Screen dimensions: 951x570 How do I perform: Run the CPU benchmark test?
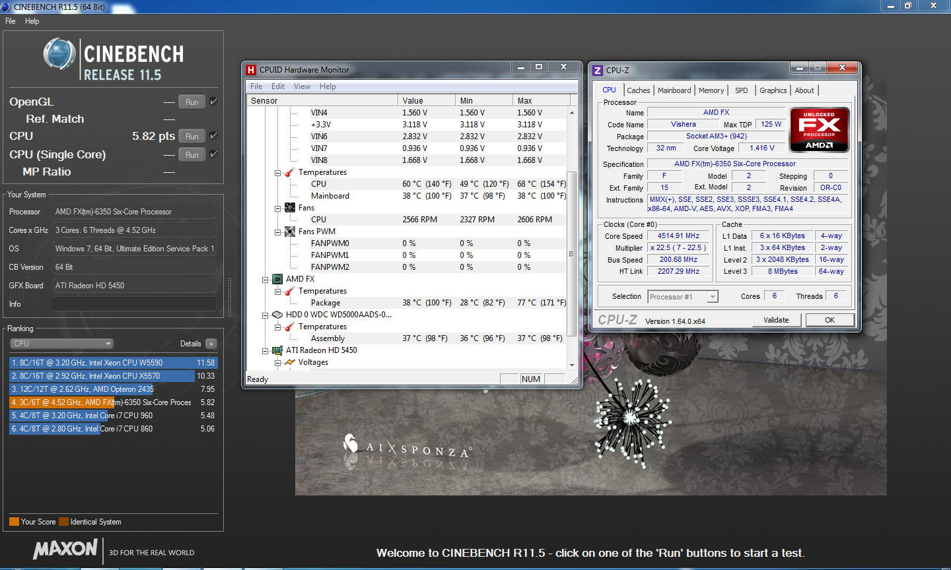[x=192, y=136]
